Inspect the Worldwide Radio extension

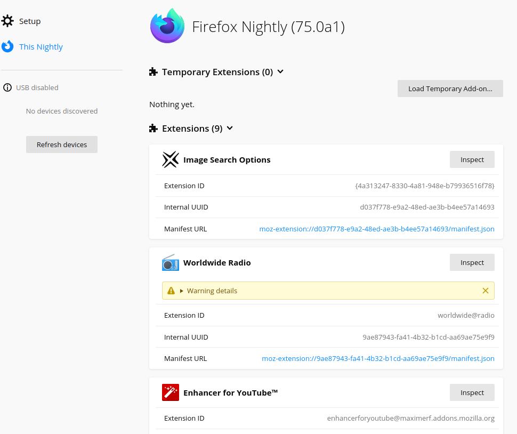[472, 262]
